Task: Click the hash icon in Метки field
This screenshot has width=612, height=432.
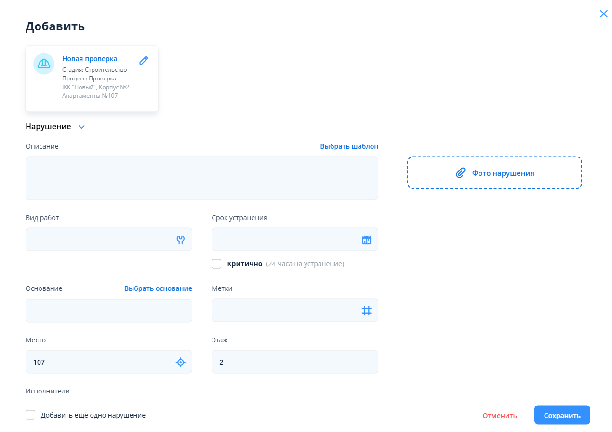Action: click(x=367, y=311)
